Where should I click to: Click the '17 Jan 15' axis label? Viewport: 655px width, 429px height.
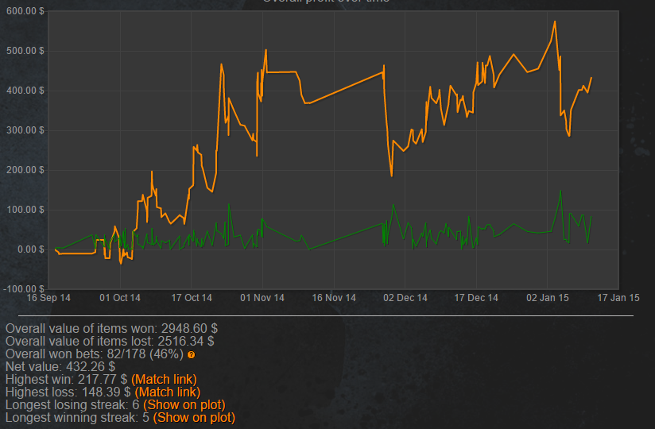tap(618, 298)
